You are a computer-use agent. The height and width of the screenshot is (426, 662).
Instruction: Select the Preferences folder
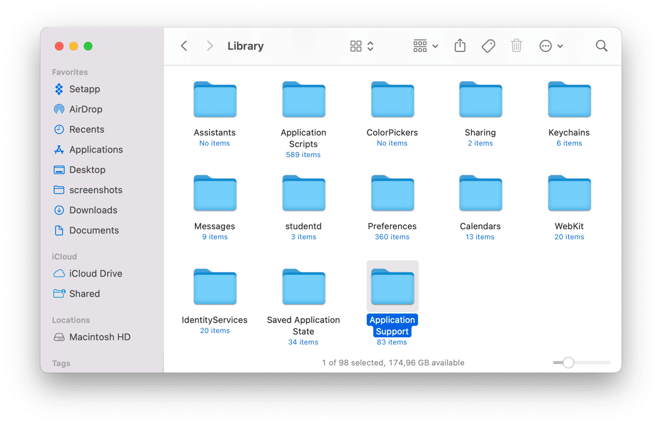(x=393, y=193)
